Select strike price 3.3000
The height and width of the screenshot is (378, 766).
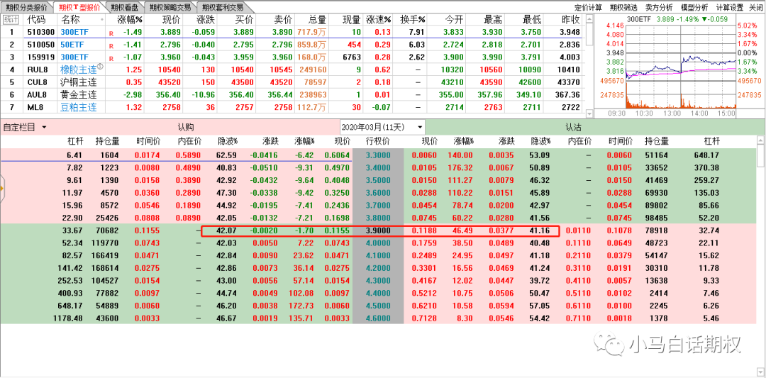click(378, 155)
